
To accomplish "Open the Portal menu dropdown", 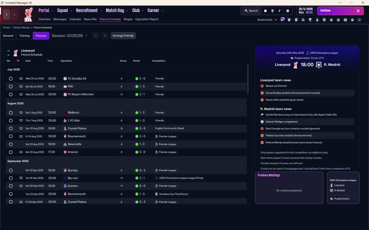I will coord(46,11).
